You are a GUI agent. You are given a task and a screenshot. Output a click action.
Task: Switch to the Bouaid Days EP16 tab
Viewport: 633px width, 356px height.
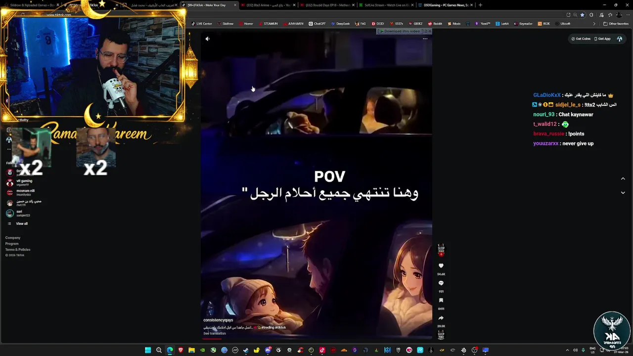(327, 5)
